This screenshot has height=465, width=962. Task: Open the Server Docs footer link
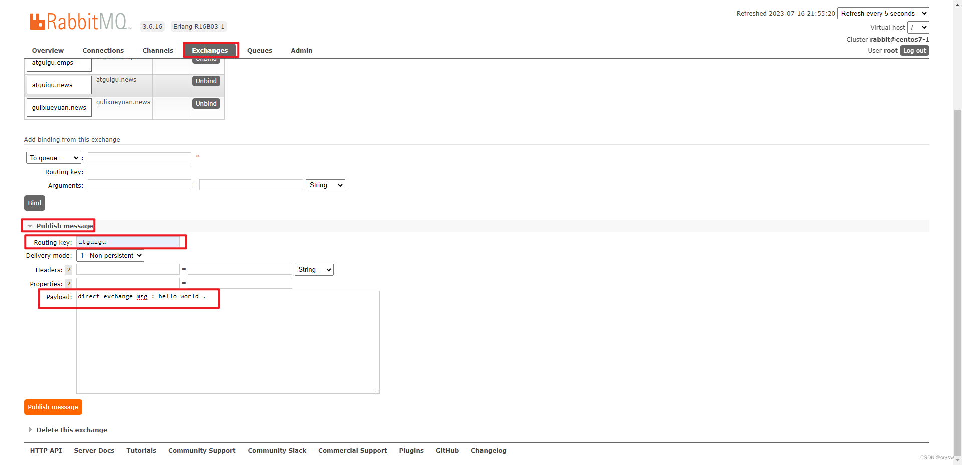click(94, 450)
